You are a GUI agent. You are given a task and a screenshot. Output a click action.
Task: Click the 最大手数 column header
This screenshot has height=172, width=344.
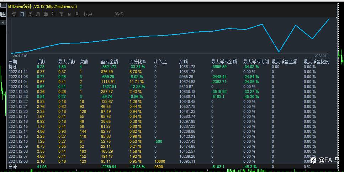(x=67, y=62)
